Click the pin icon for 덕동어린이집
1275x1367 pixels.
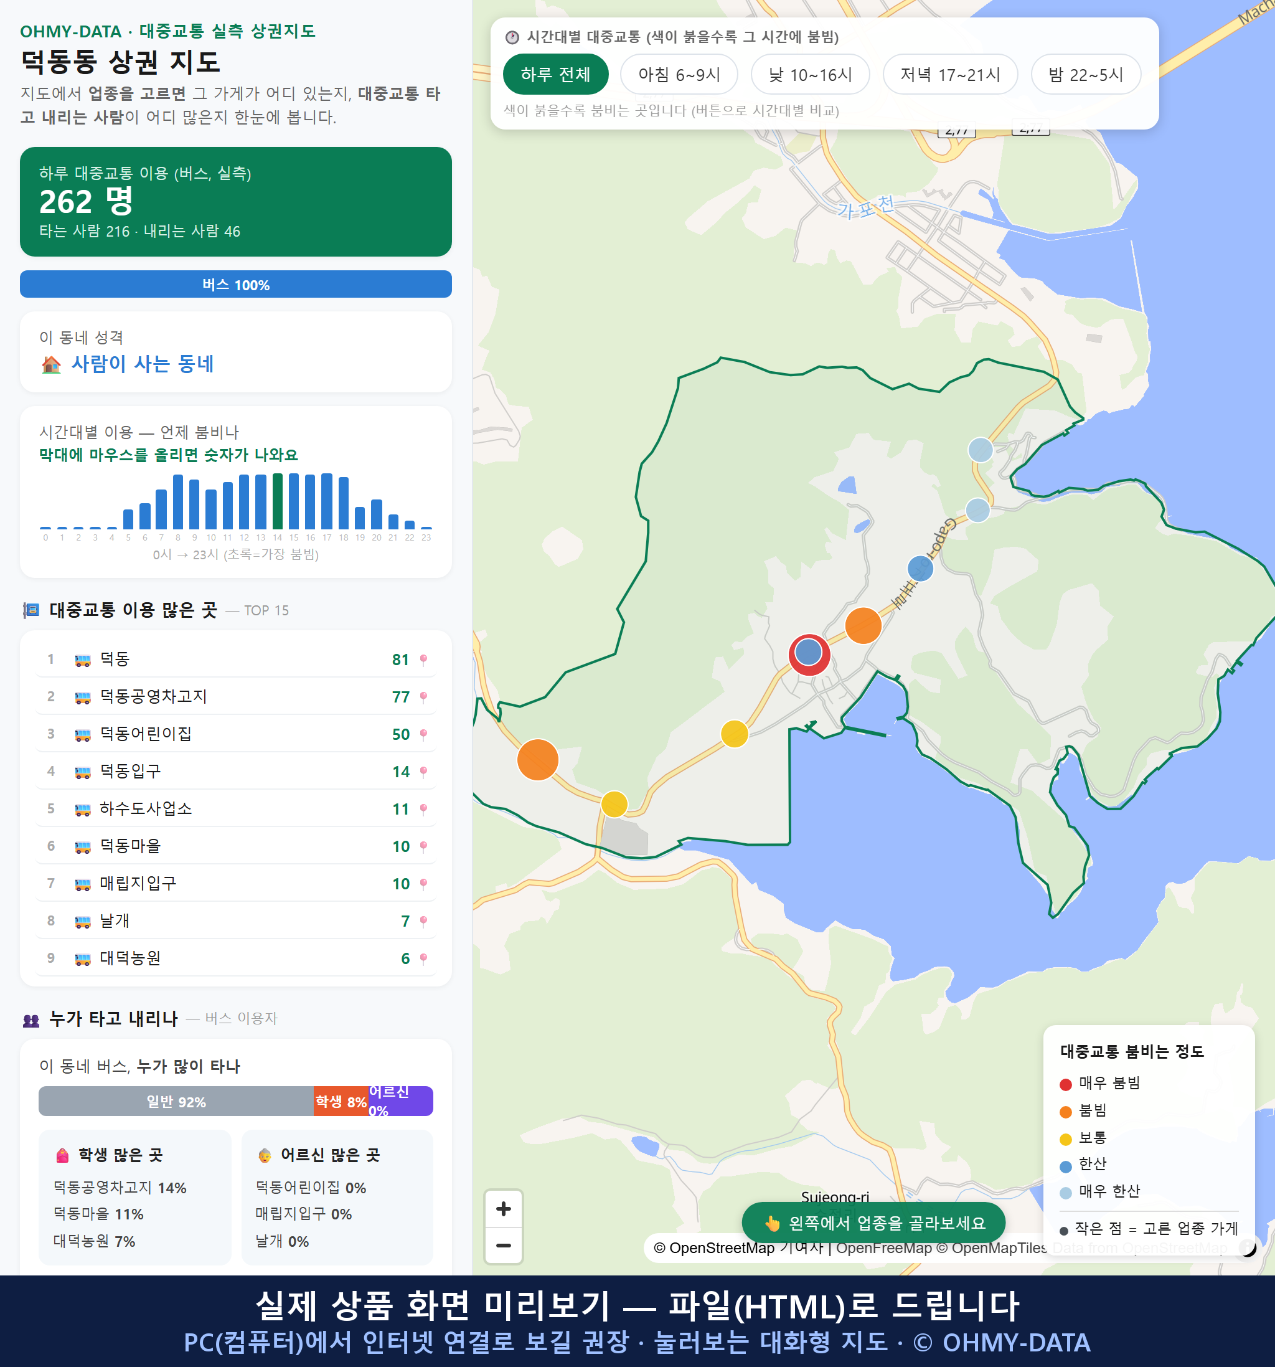pos(423,734)
